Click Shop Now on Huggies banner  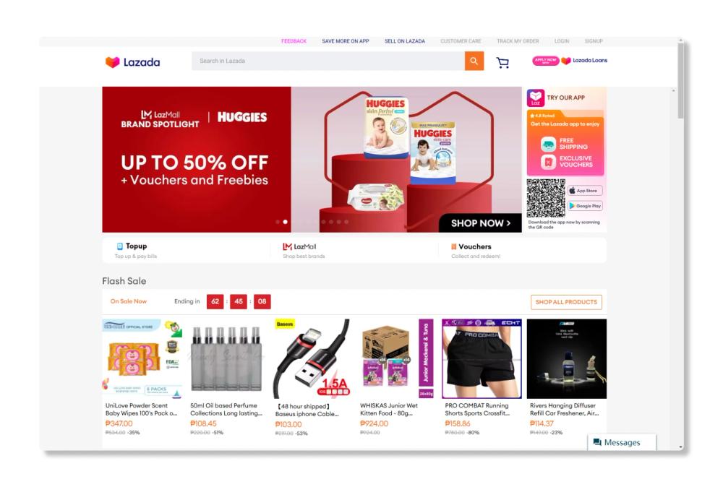pyautogui.click(x=481, y=223)
